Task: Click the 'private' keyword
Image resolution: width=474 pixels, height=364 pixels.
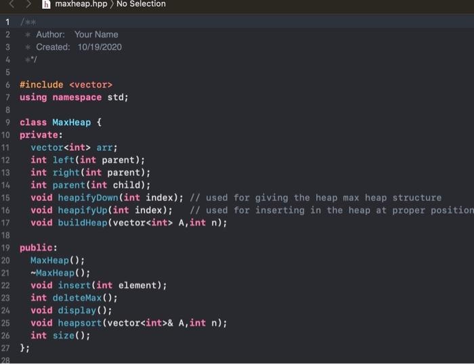Action: (x=39, y=135)
